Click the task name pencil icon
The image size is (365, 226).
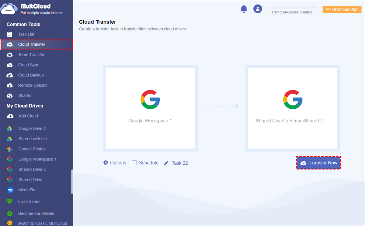(x=166, y=163)
